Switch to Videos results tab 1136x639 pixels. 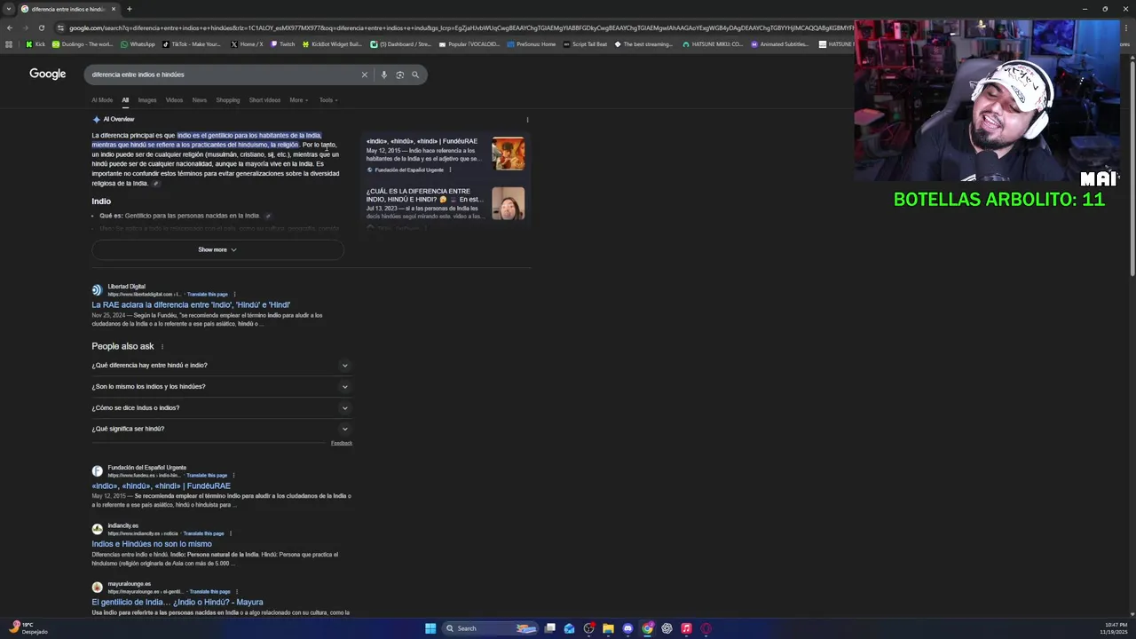(x=174, y=100)
